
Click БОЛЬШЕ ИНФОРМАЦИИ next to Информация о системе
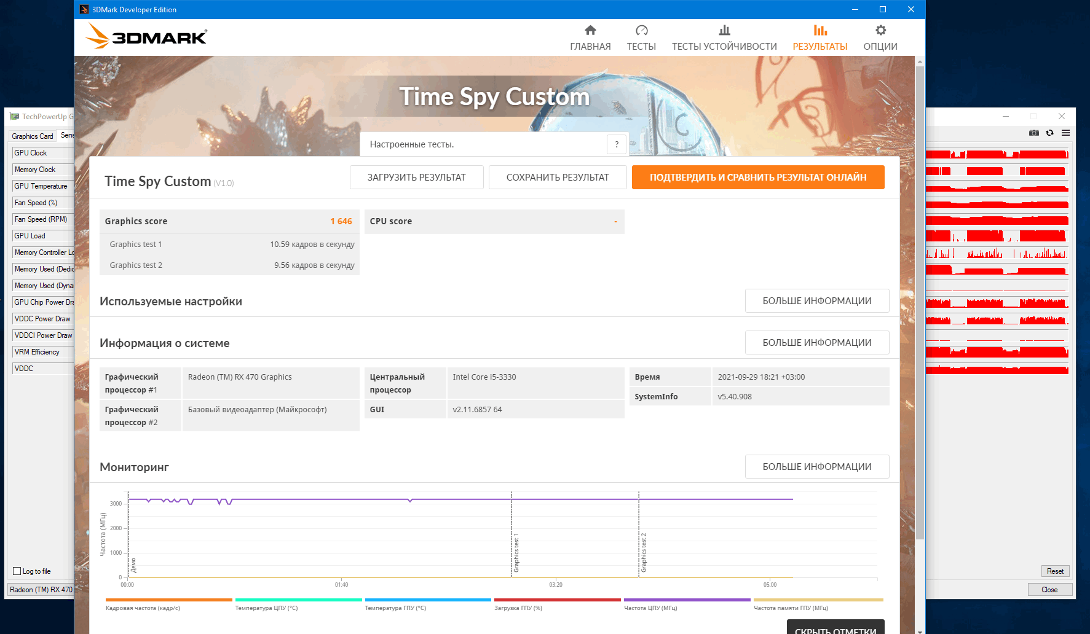click(817, 342)
